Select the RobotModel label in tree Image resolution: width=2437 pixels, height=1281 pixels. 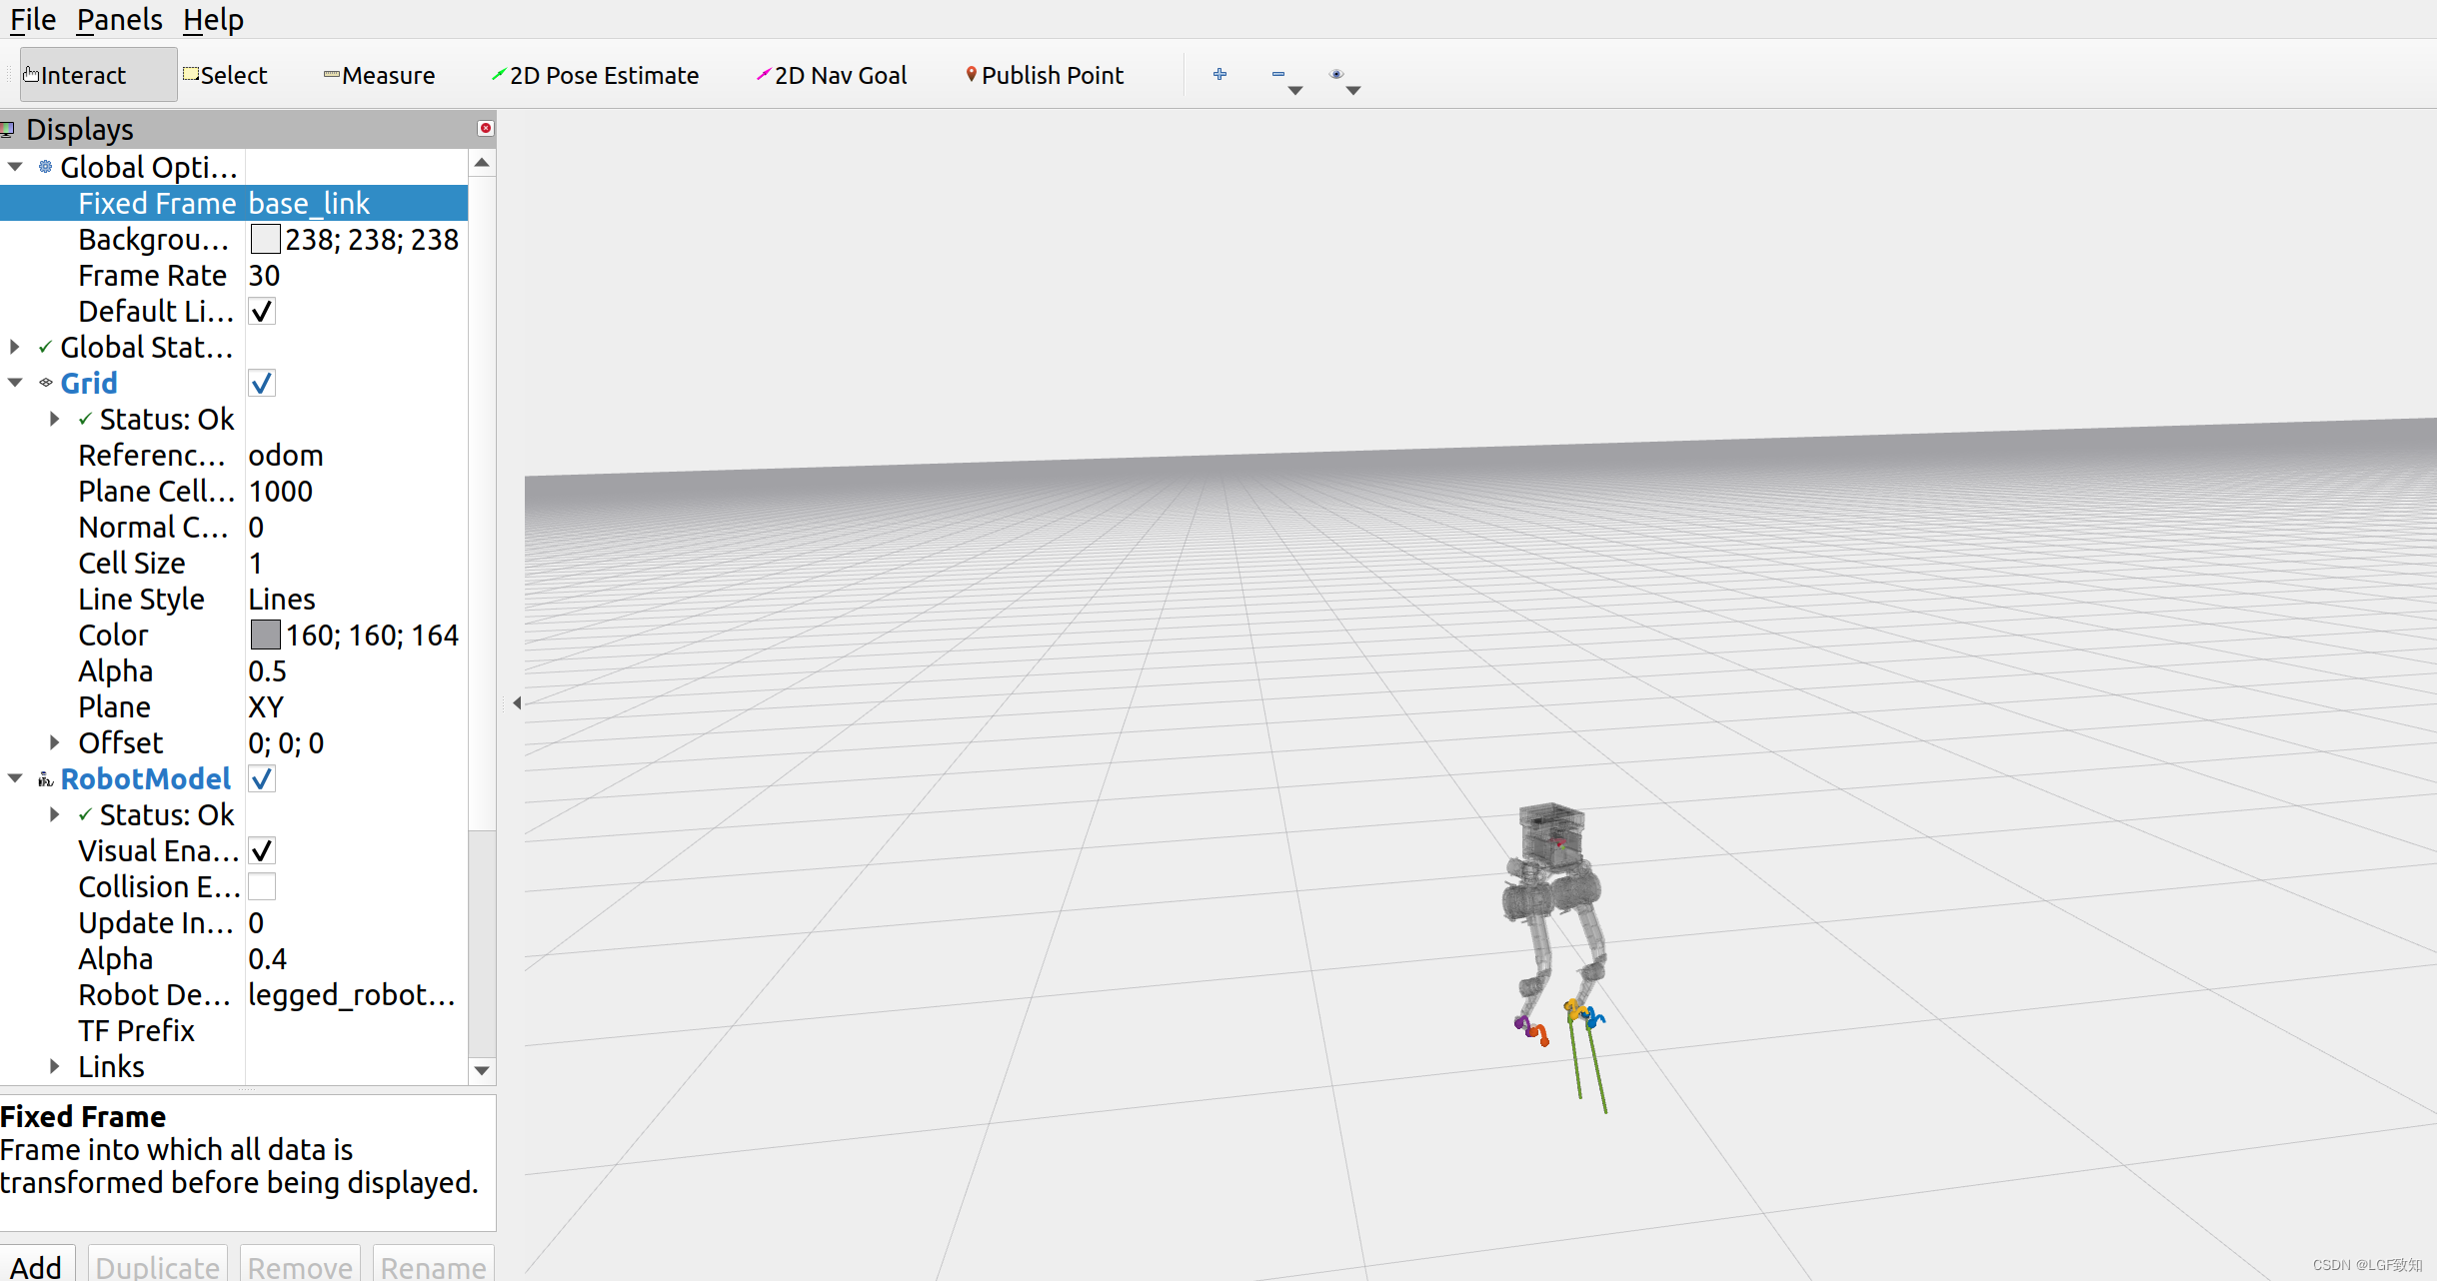pyautogui.click(x=146, y=779)
